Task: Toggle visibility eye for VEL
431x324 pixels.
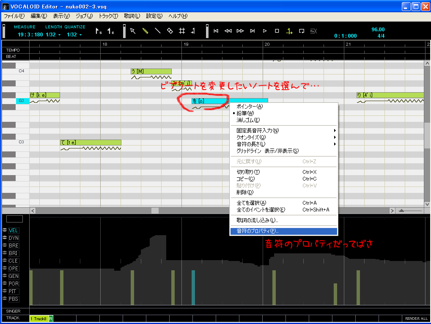Action: pos(5,230)
